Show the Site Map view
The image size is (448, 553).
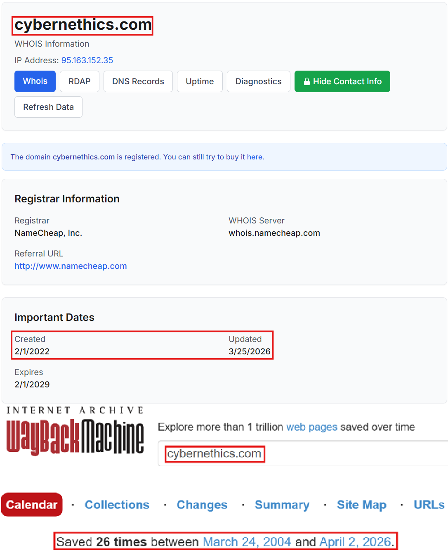click(x=361, y=505)
